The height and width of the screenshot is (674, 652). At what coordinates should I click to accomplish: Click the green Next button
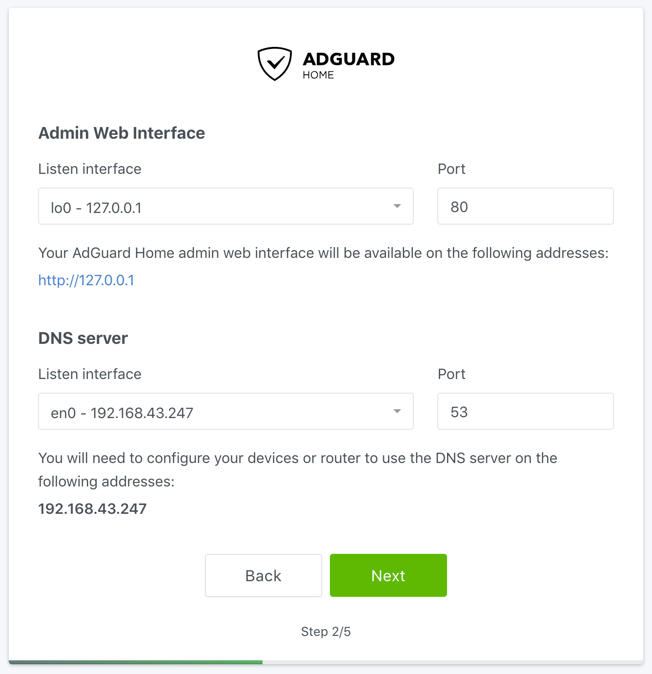[x=388, y=575]
